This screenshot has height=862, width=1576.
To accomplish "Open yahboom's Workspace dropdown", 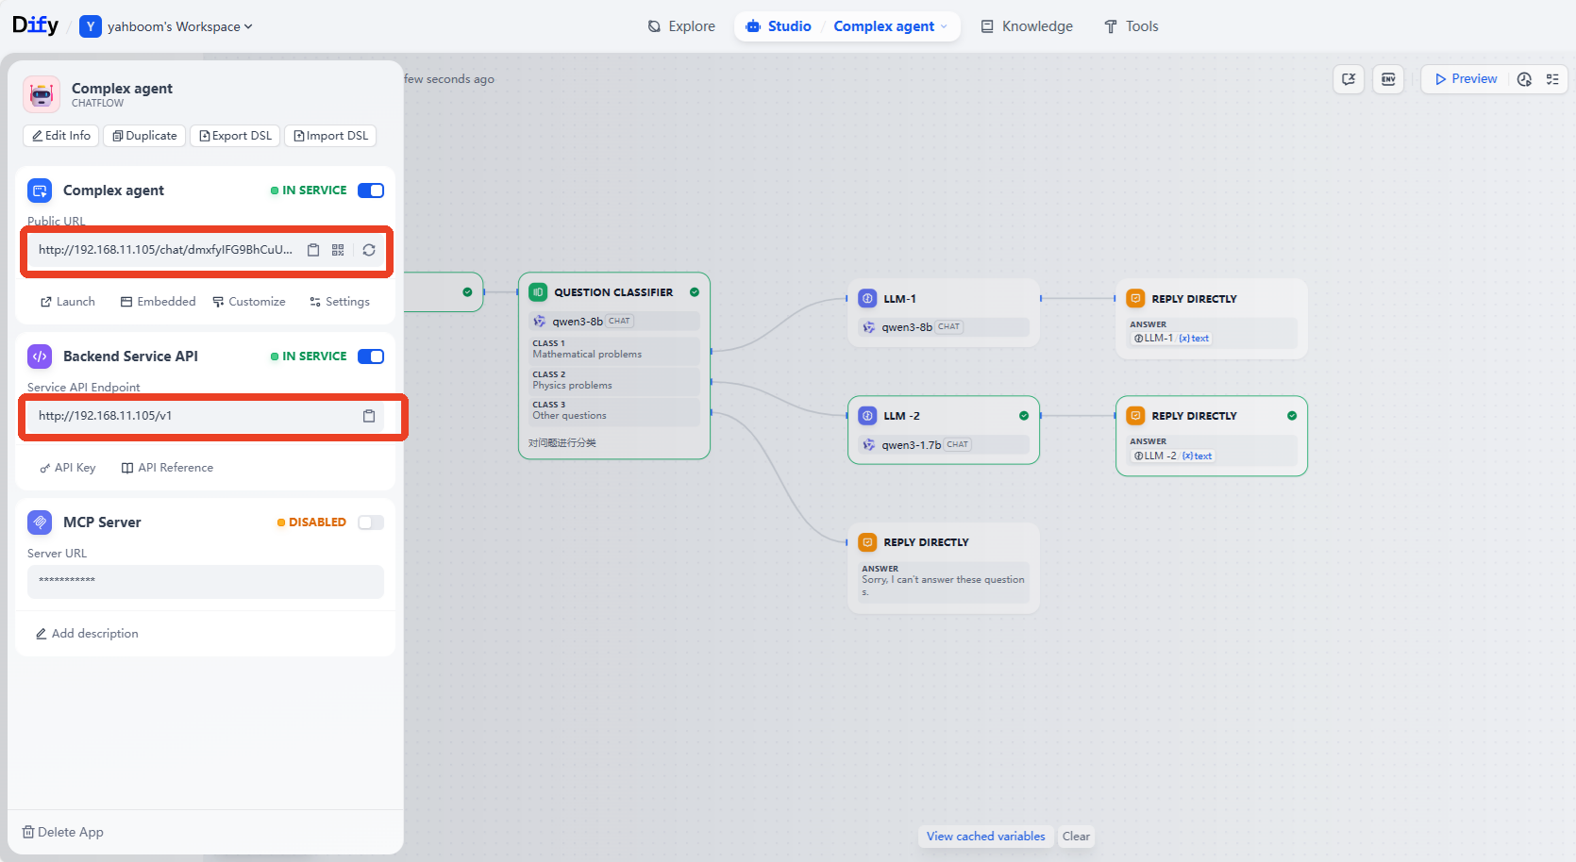I will pos(167,26).
